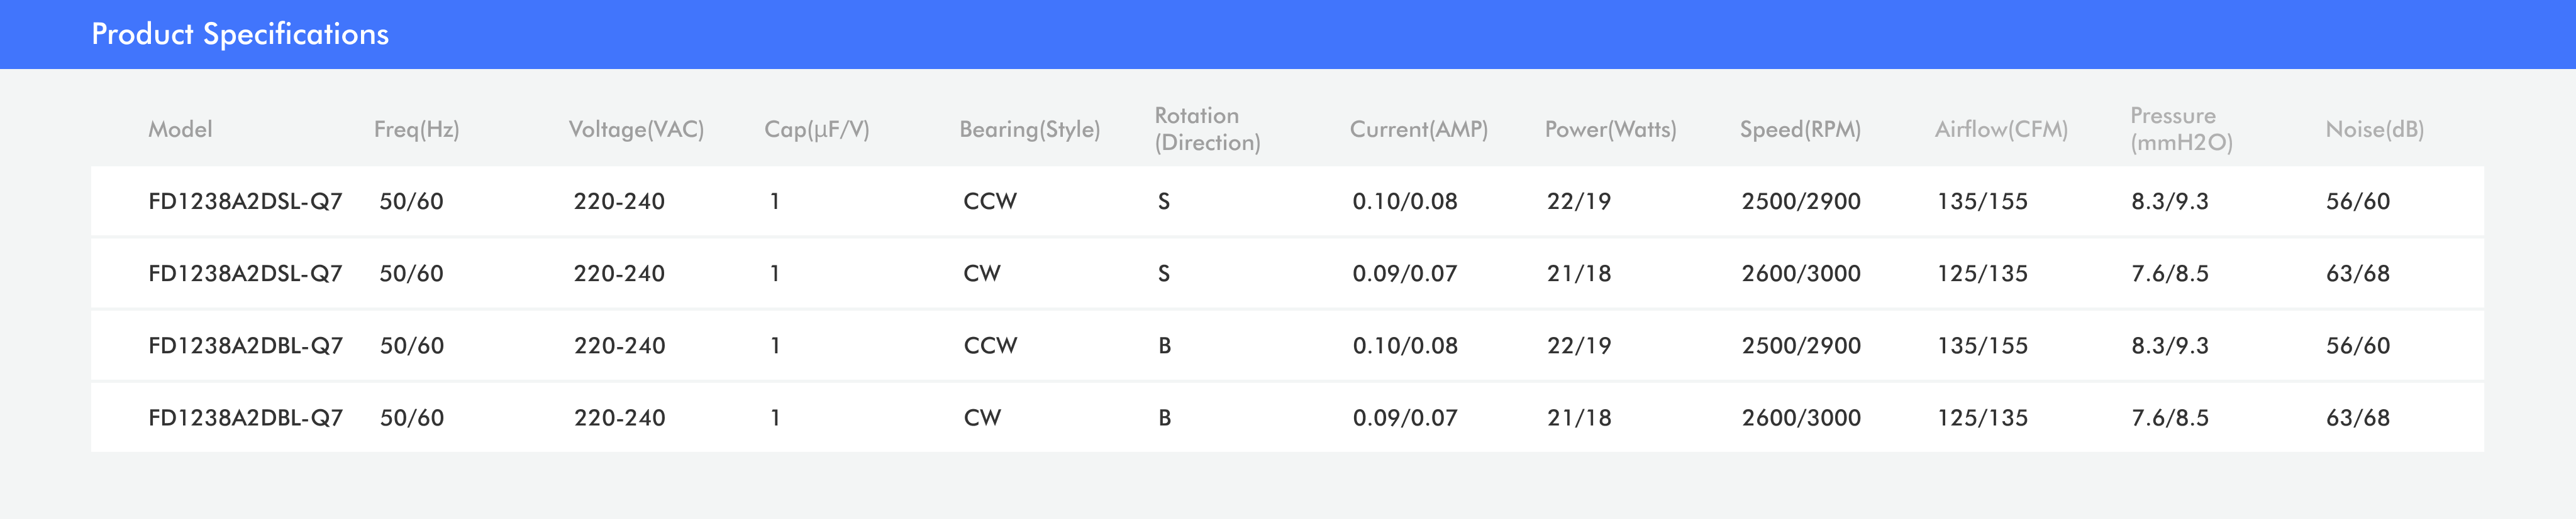2576x519 pixels.
Task: Click the FD1238A2DBL-Q7 model name in the CW row
Action: (245, 418)
